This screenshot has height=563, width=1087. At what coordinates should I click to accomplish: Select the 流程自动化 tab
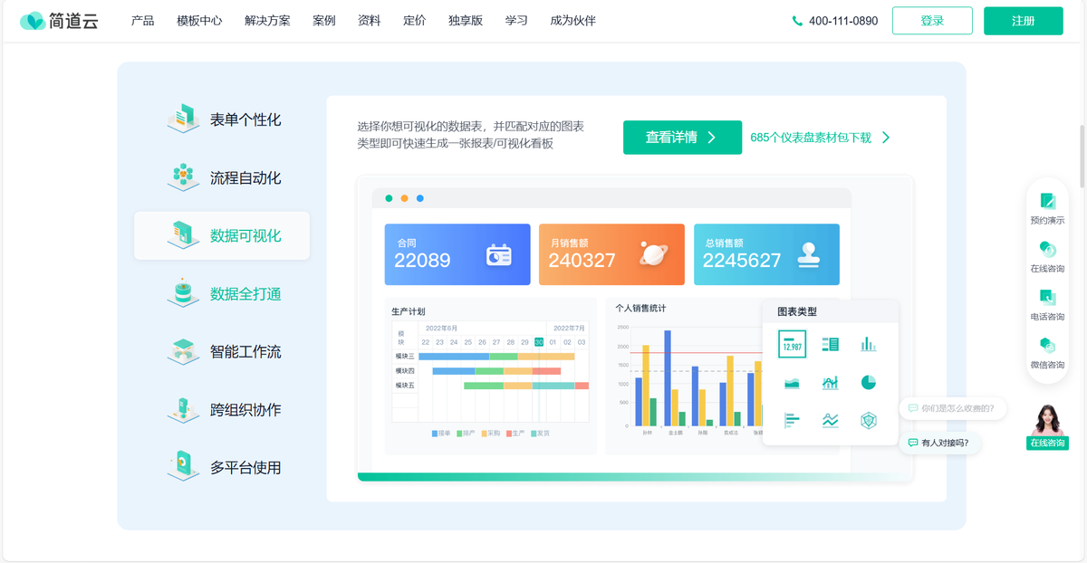tap(222, 177)
